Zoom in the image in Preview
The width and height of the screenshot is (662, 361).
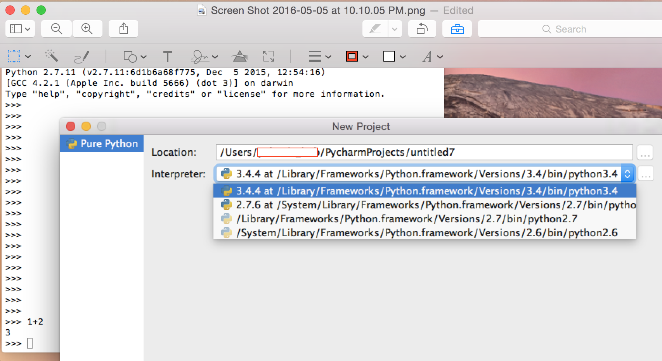87,29
